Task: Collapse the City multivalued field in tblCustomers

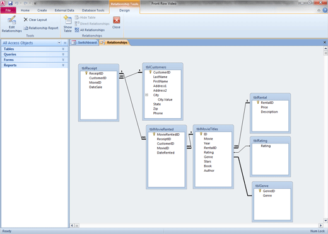Action: 146,95
